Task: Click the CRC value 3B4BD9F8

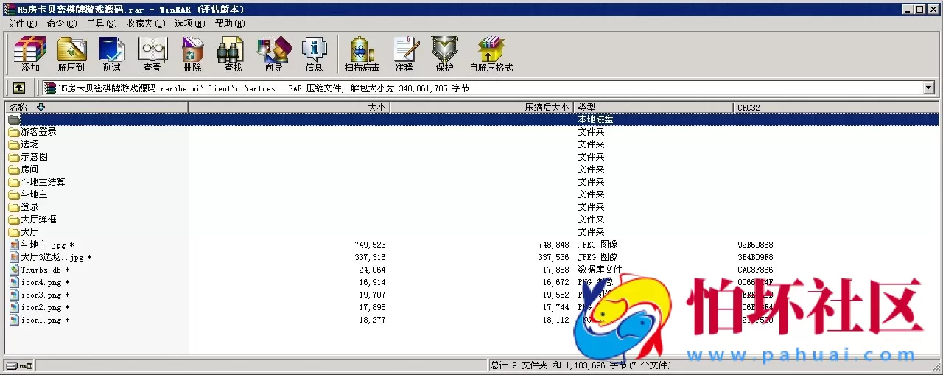Action: coord(755,257)
